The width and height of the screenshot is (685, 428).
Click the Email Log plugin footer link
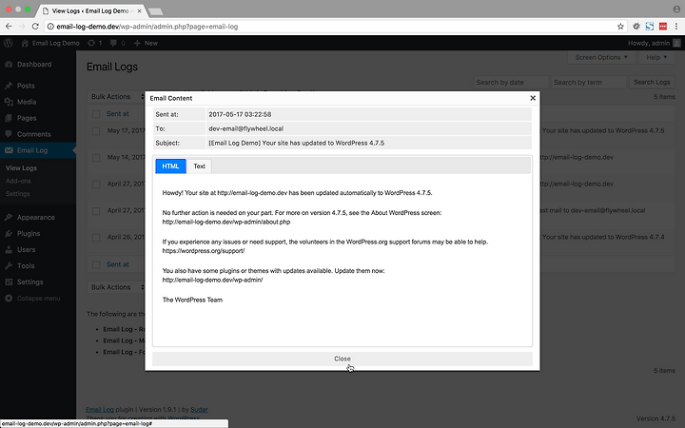click(x=100, y=409)
